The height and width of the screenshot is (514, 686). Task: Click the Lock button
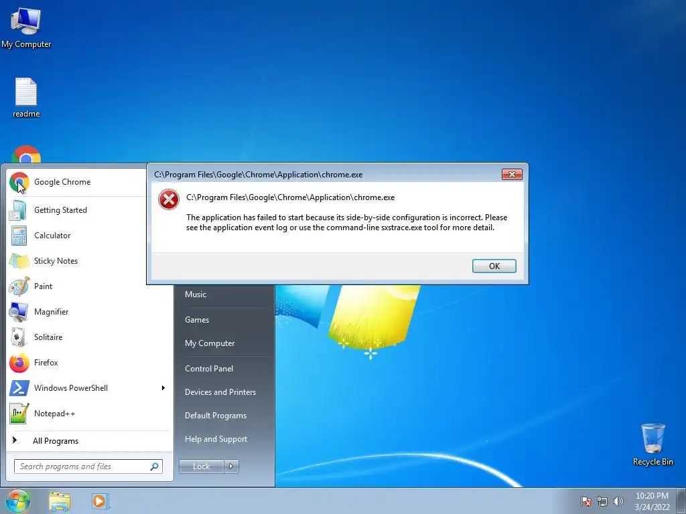click(201, 466)
